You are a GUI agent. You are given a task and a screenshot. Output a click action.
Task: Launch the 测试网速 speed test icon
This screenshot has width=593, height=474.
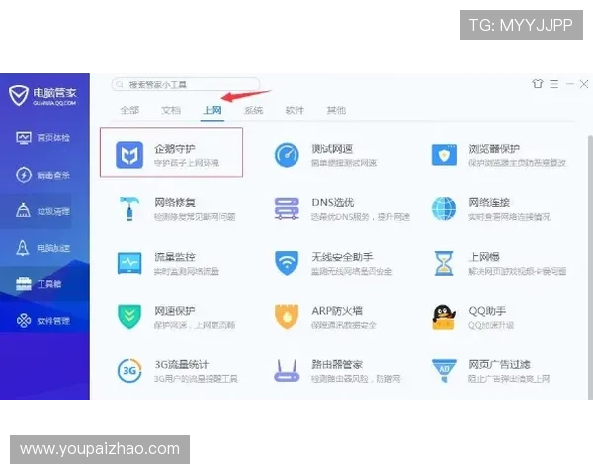[x=287, y=155]
